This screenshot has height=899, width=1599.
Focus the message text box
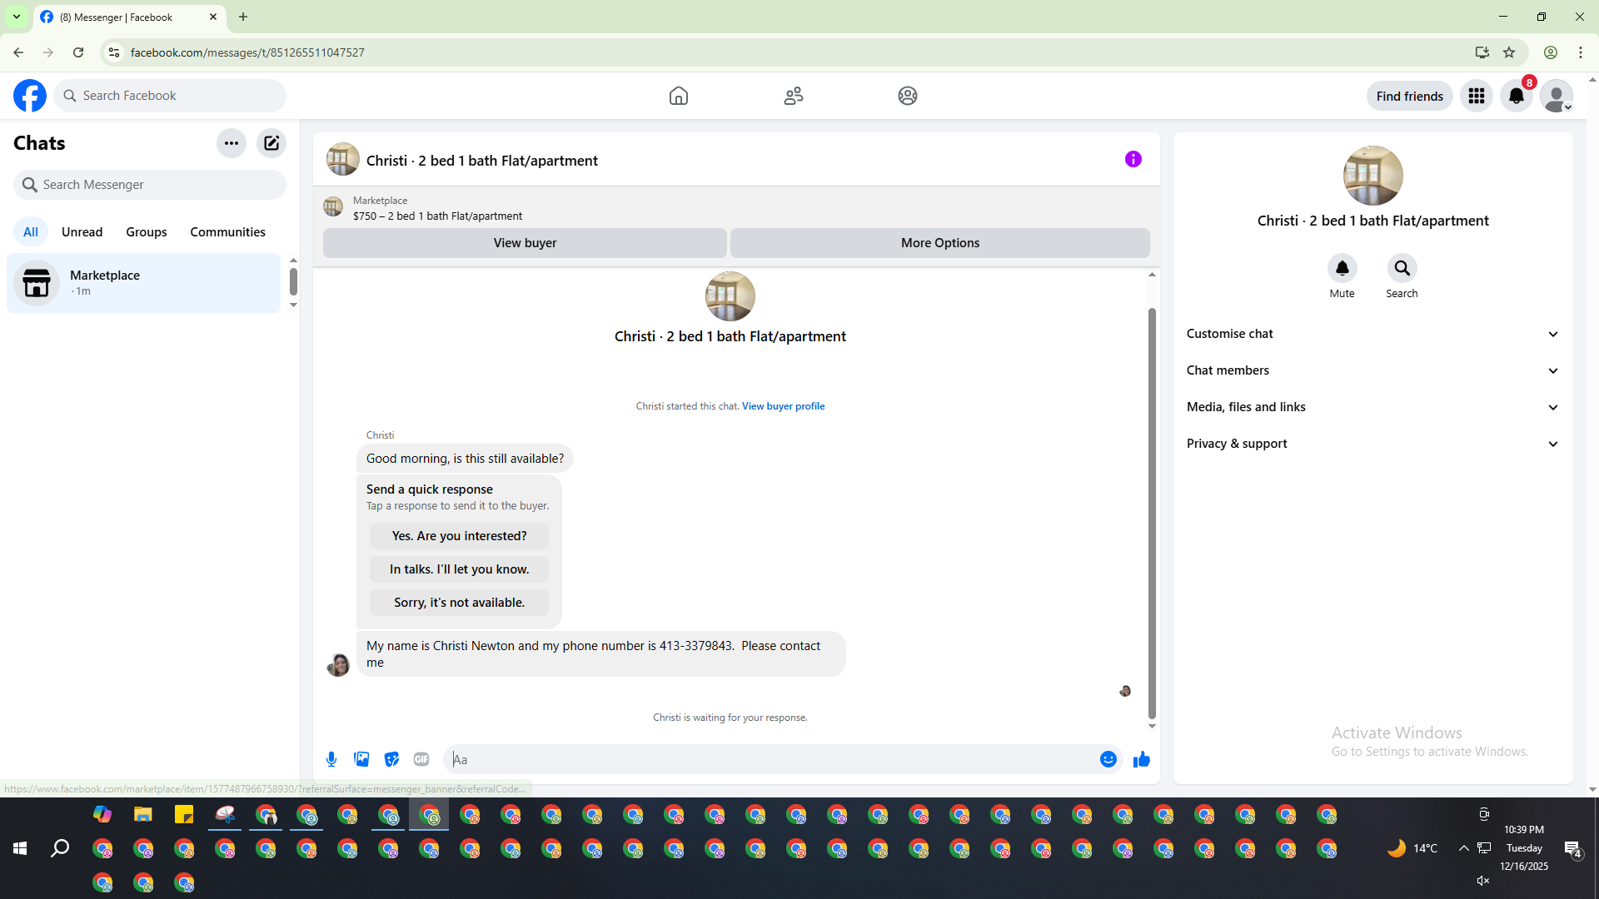pyautogui.click(x=770, y=759)
